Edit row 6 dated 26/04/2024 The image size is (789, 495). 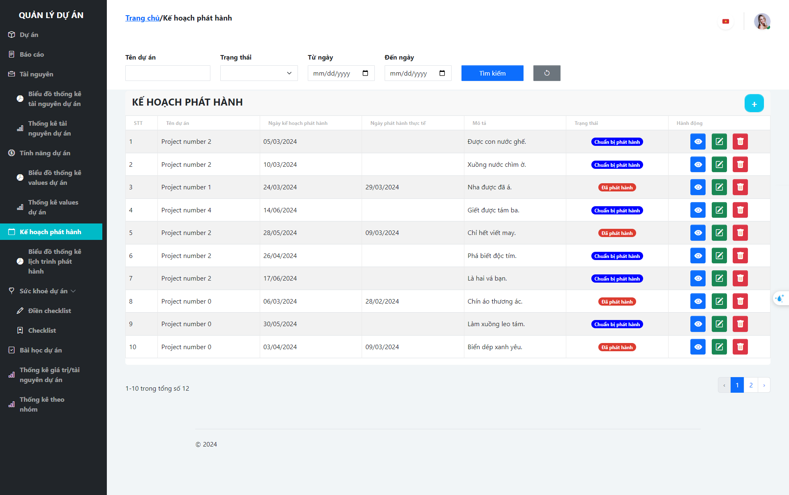click(x=719, y=256)
